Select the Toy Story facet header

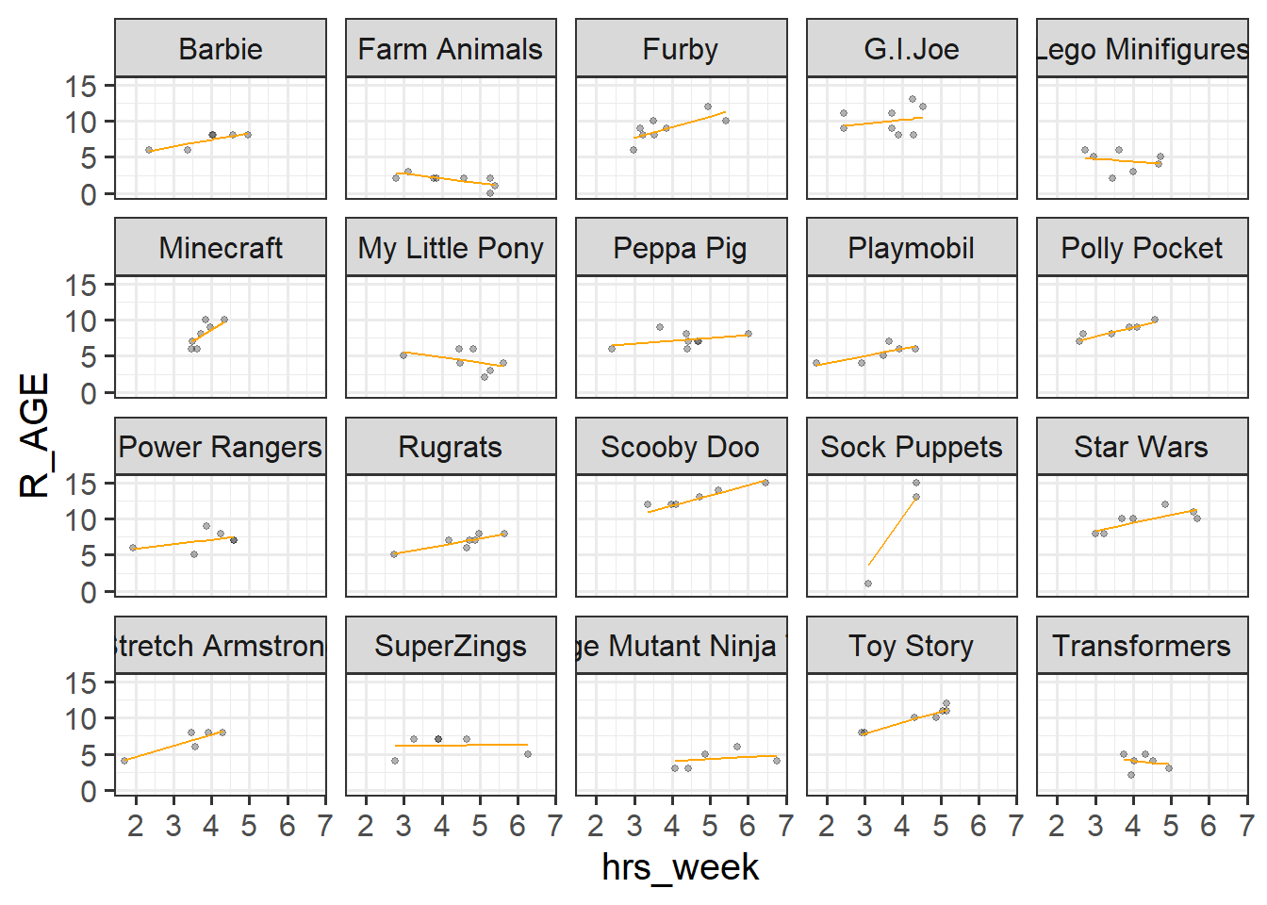(912, 645)
